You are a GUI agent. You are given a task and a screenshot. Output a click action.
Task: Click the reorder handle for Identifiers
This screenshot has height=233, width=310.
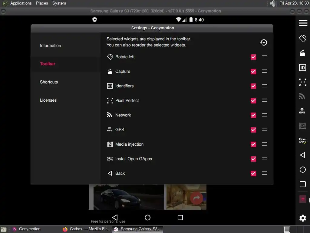point(264,86)
